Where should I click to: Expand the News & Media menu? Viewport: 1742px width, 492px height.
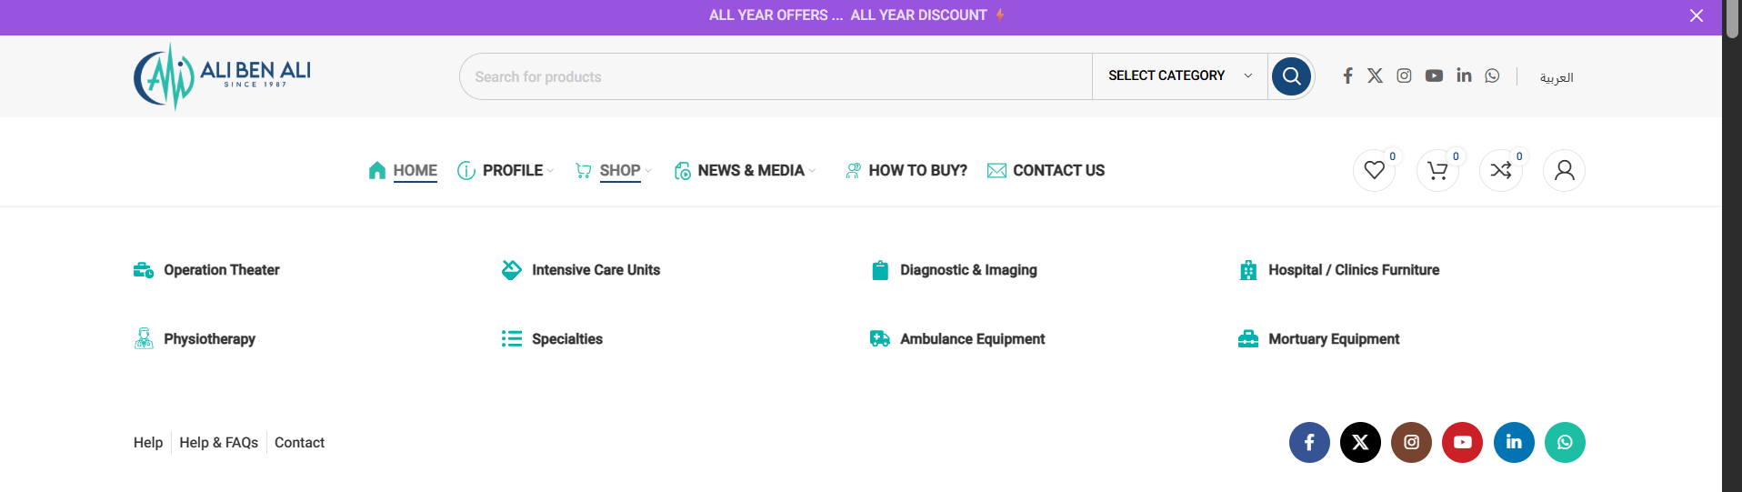(x=750, y=170)
